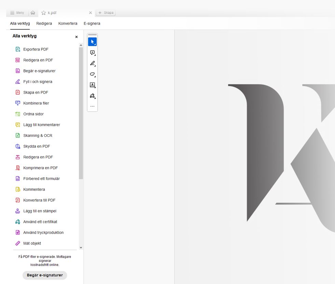The image size is (335, 284).
Task: Click Lägg till kommentarer icon
Action: [18, 125]
